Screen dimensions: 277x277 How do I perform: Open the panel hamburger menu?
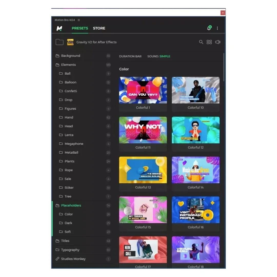(79, 20)
